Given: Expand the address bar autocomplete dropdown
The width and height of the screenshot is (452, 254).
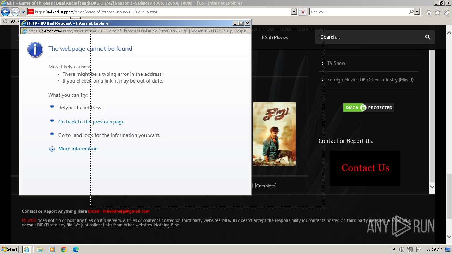Looking at the screenshot, I should point(294,12).
